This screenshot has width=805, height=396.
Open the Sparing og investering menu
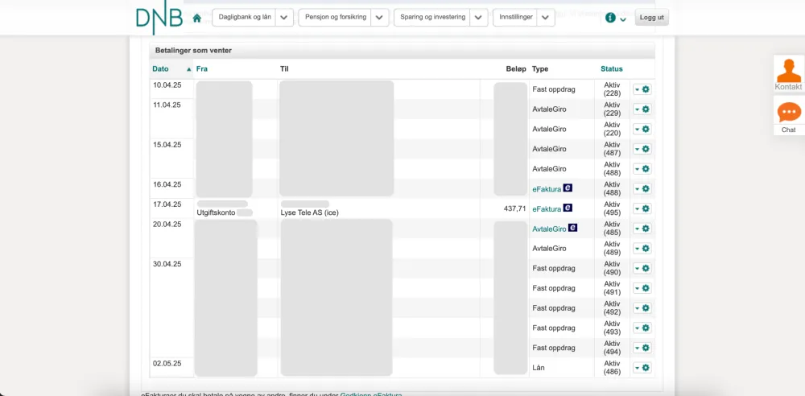point(432,18)
